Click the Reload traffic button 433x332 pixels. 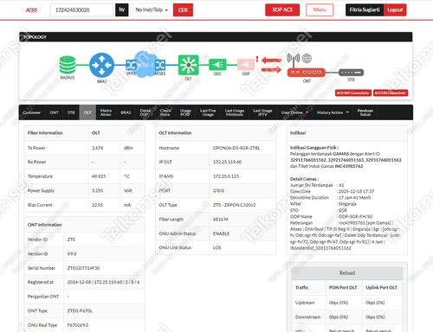click(347, 273)
